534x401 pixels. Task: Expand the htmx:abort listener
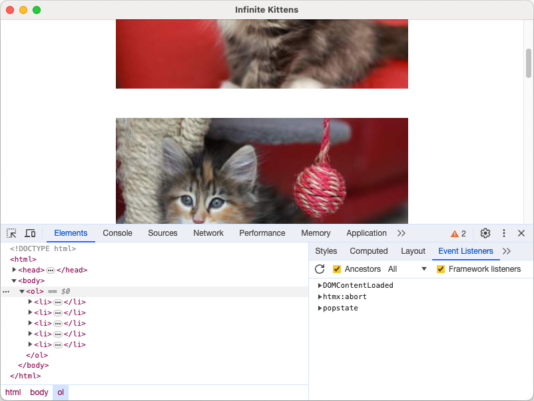(x=320, y=296)
